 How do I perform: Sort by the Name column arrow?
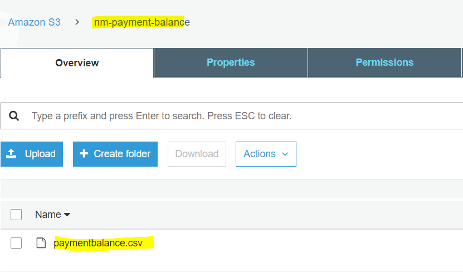pos(67,215)
